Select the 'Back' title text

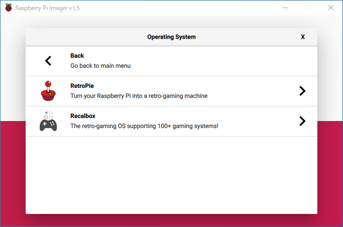click(77, 56)
